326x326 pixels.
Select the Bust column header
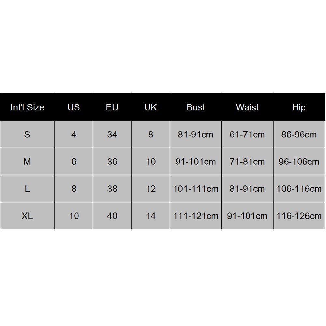pyautogui.click(x=196, y=107)
